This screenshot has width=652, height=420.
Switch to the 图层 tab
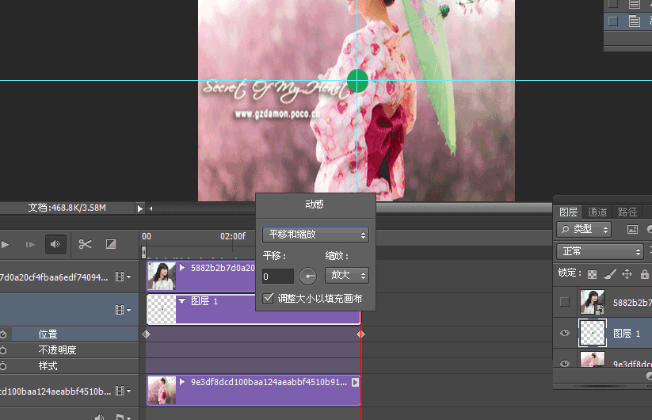569,212
